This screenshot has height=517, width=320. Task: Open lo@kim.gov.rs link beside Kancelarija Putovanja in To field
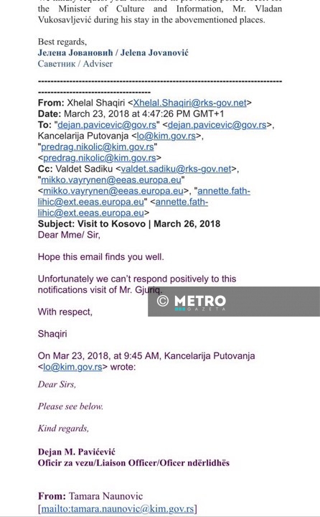coord(166,136)
